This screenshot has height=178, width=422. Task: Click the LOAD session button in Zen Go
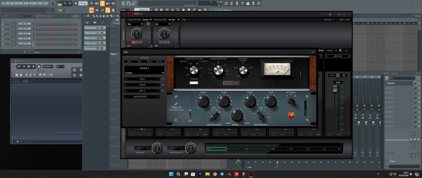[x=347, y=20]
